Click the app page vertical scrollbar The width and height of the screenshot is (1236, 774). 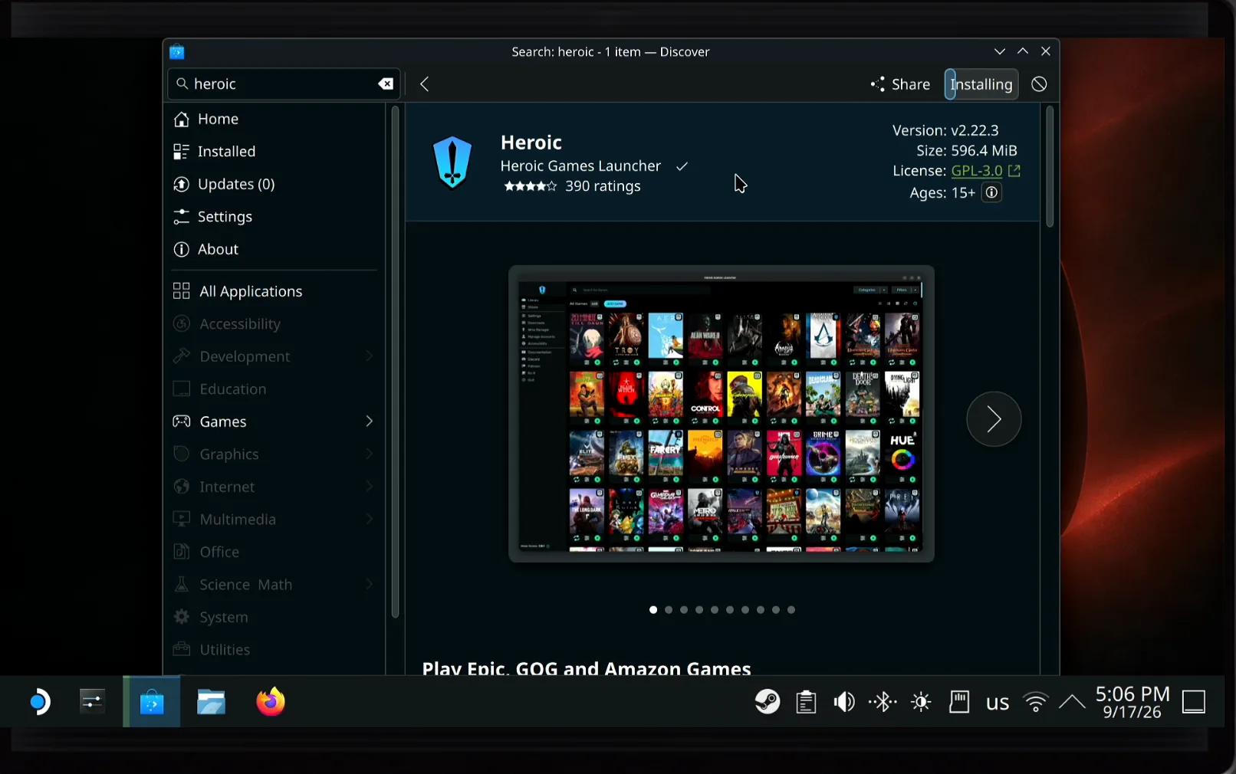point(1050,166)
